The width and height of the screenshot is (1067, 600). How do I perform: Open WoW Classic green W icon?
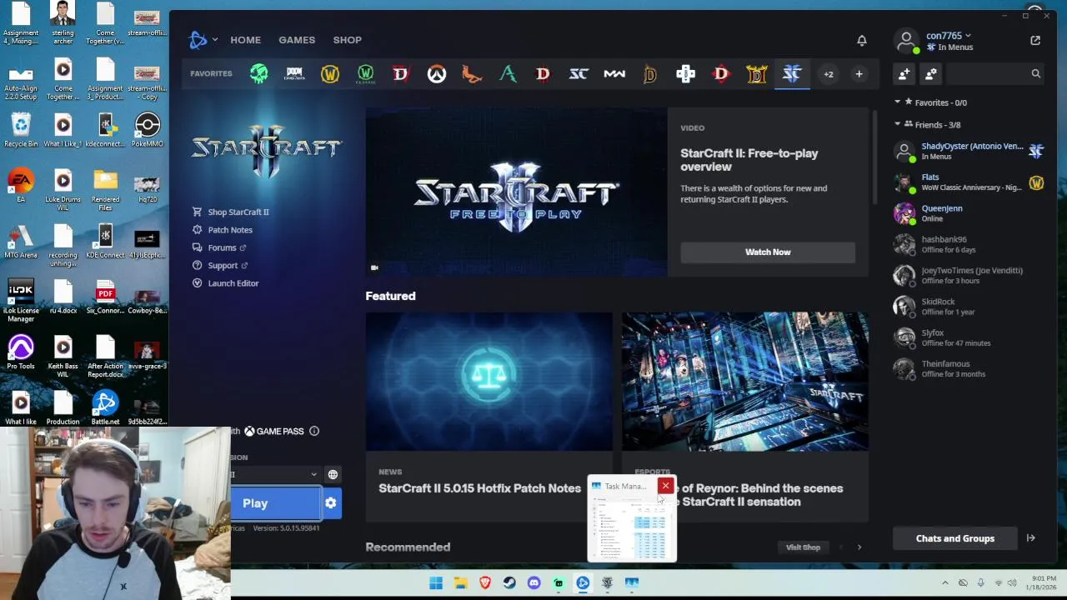point(365,74)
